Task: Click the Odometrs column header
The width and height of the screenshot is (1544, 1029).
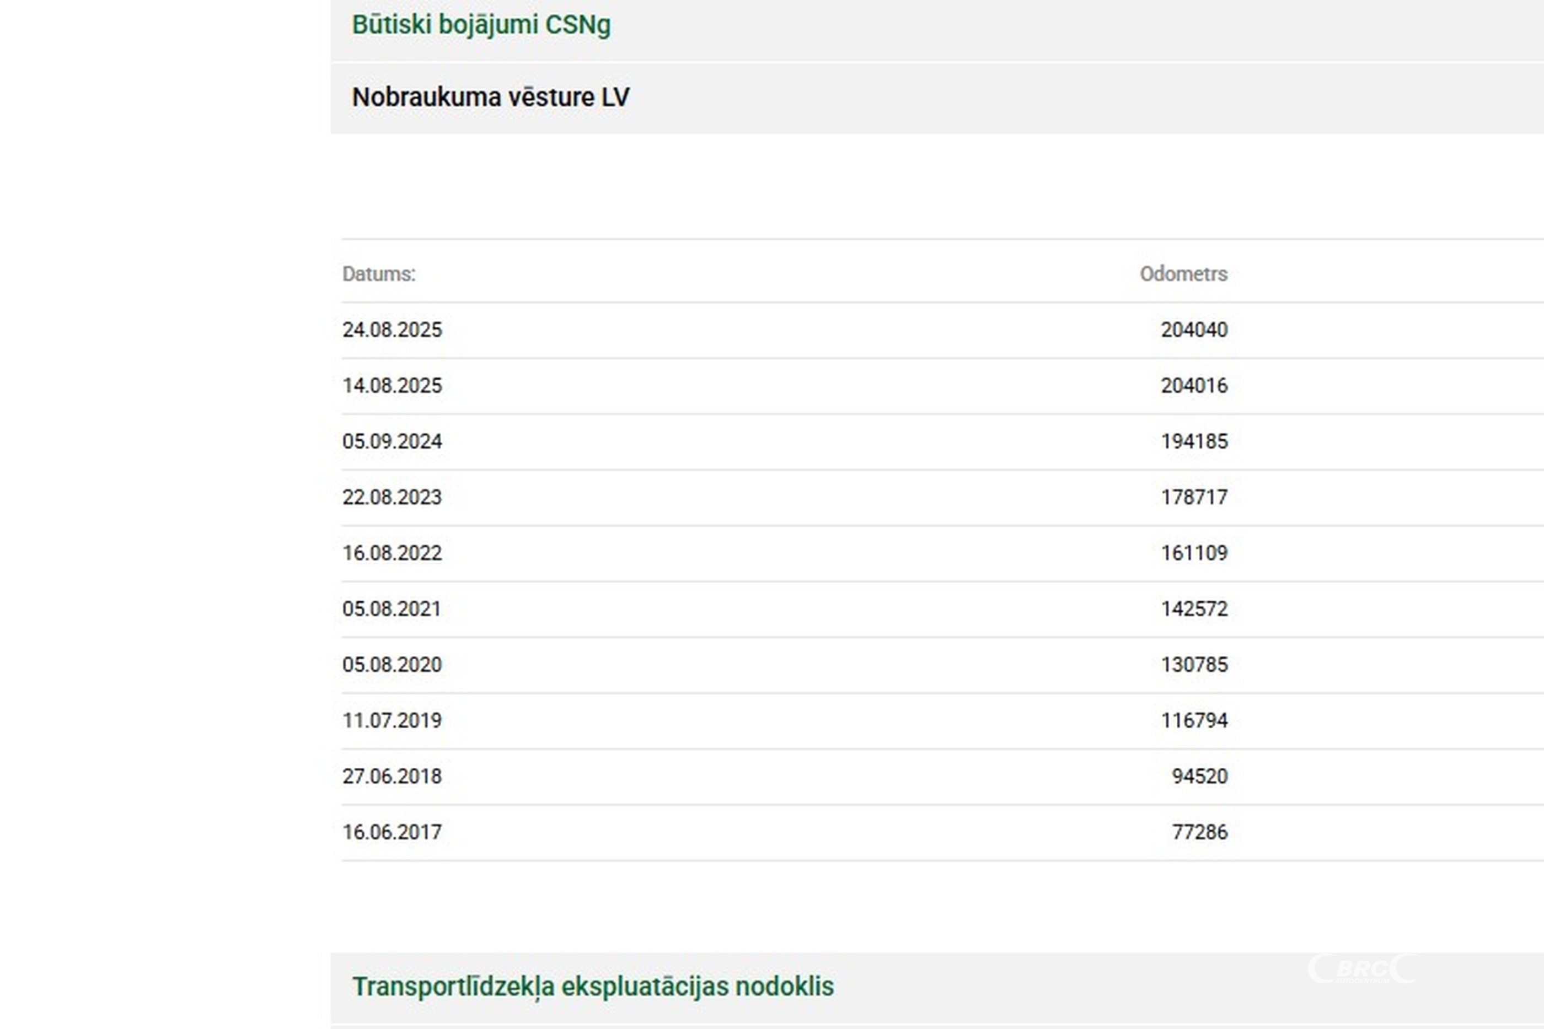Action: click(x=1183, y=274)
